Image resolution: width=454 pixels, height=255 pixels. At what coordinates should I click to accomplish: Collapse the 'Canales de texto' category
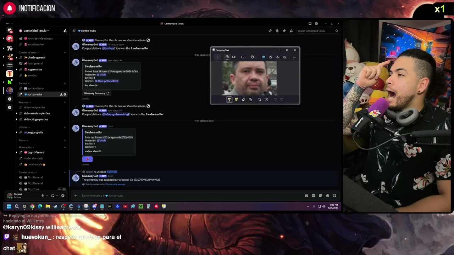tap(28, 52)
